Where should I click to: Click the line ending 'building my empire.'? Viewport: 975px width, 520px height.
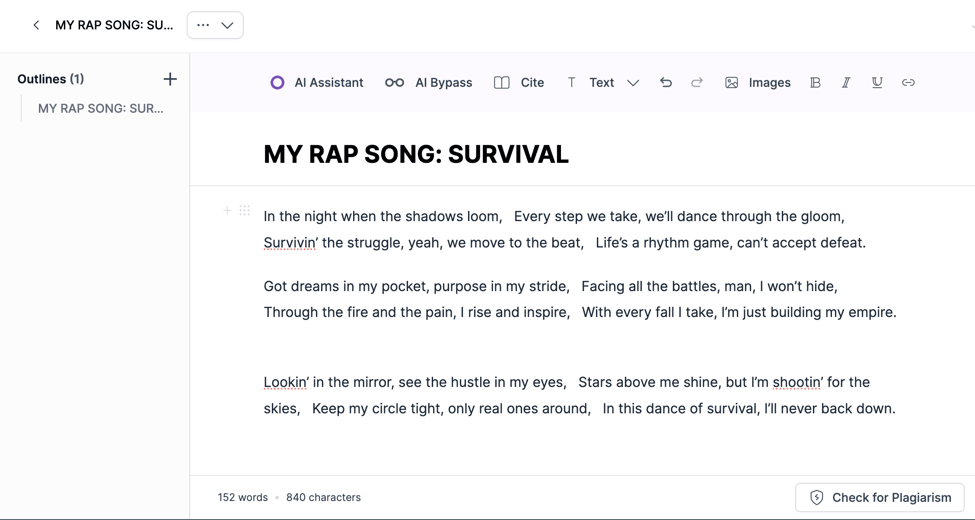580,312
